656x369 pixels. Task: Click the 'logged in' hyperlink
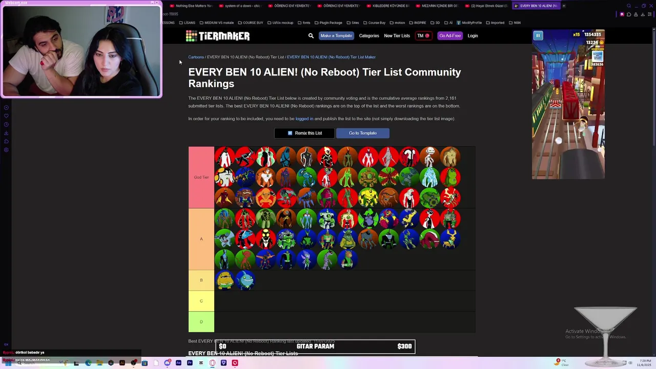tap(304, 118)
